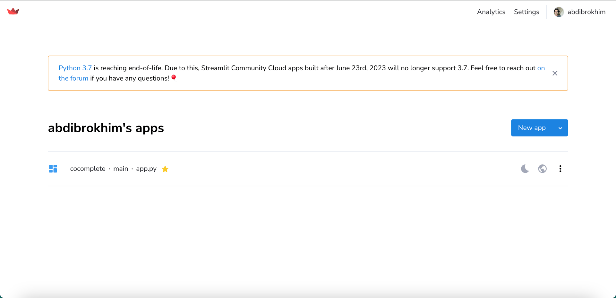Click the blue app grid icon

click(53, 169)
